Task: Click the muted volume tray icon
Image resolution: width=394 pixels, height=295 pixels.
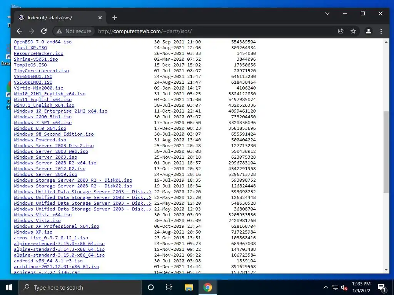Action: [x=344, y=287]
